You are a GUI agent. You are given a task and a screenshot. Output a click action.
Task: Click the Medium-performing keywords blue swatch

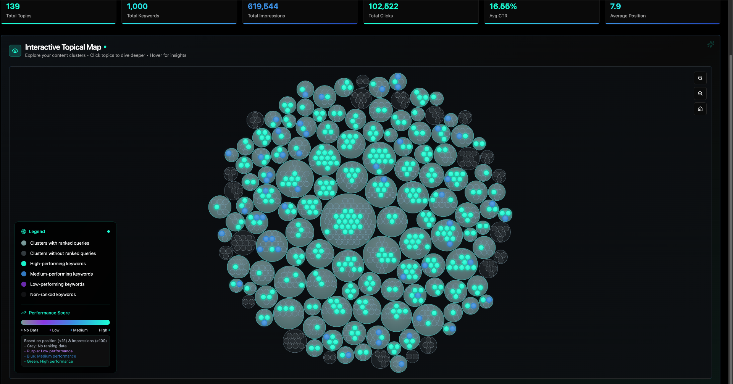click(x=24, y=274)
